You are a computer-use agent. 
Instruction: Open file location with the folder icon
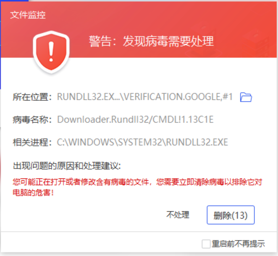click(246, 97)
